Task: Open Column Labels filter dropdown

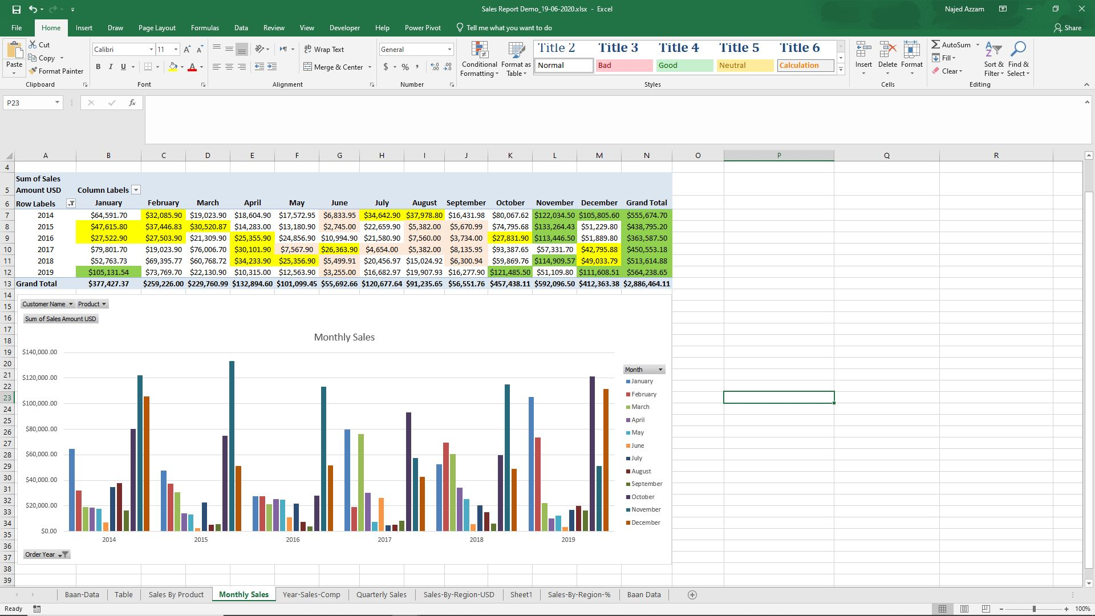Action: pos(136,190)
